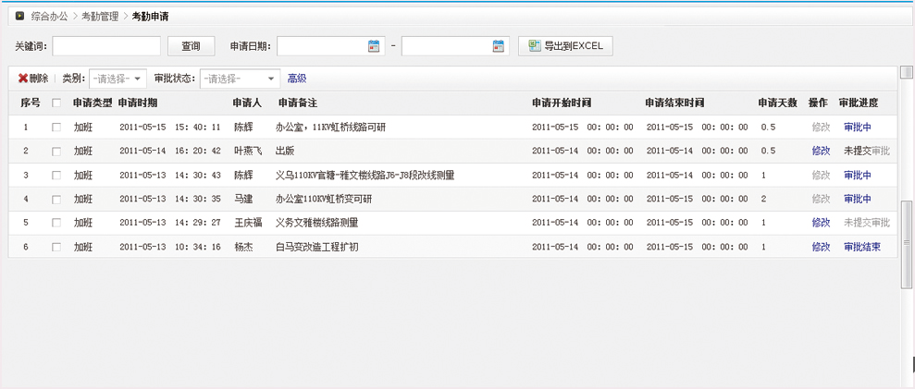Click the Excel export icon
The image size is (915, 389).
[x=534, y=46]
